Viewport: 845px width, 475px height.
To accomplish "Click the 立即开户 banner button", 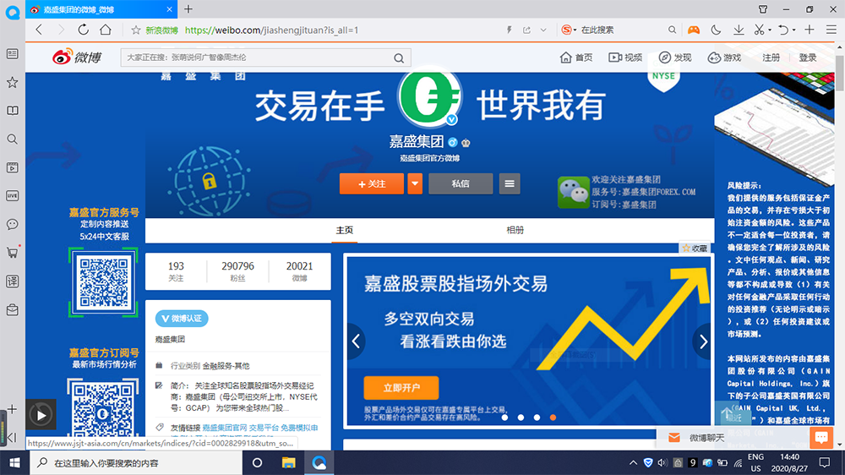I will [401, 388].
